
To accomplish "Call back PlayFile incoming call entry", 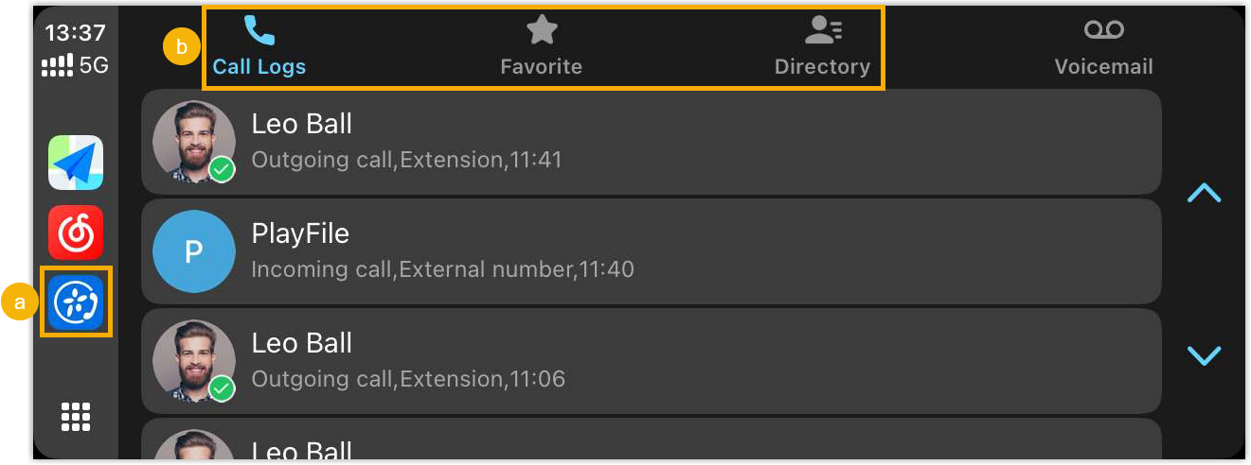I will (x=652, y=251).
